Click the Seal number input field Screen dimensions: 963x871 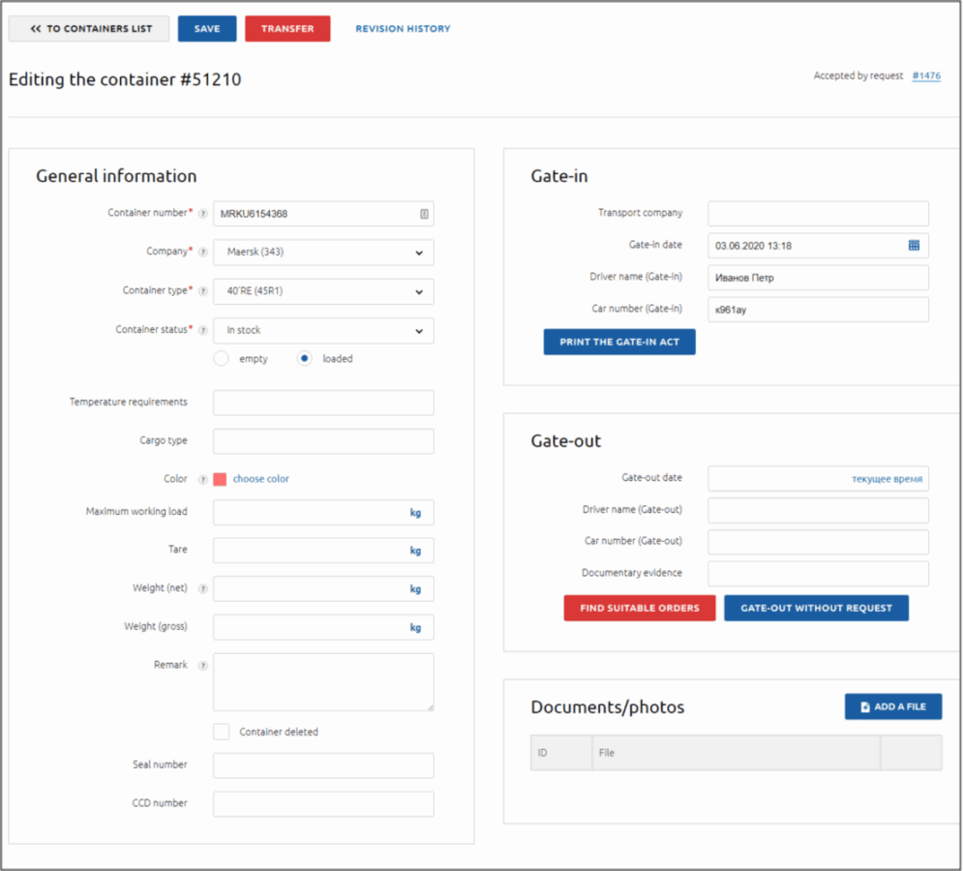(x=323, y=766)
